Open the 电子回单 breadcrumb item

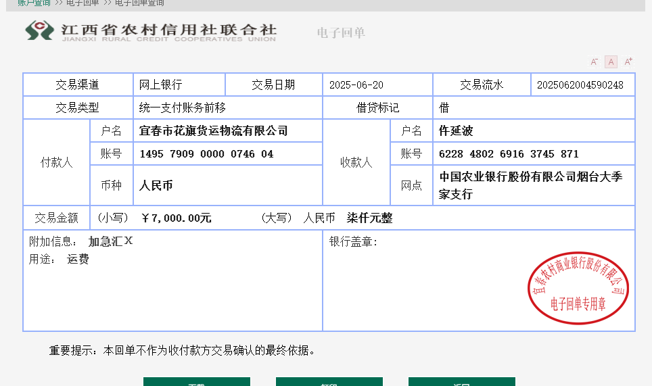83,3
